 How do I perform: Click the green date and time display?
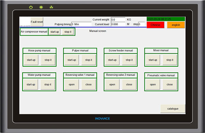coord(166,19)
